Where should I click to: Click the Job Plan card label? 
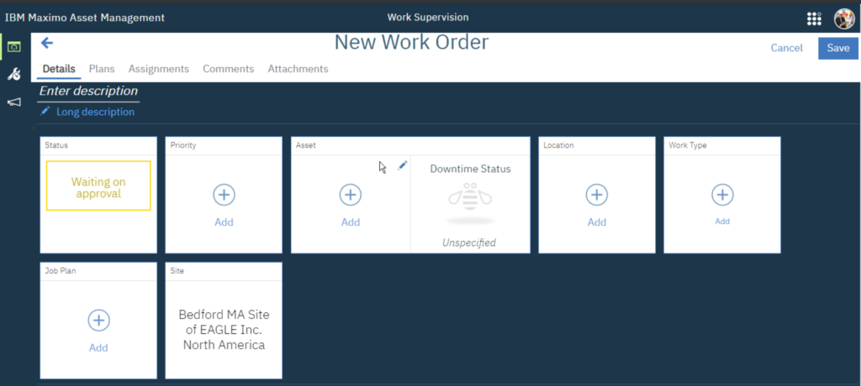[60, 271]
